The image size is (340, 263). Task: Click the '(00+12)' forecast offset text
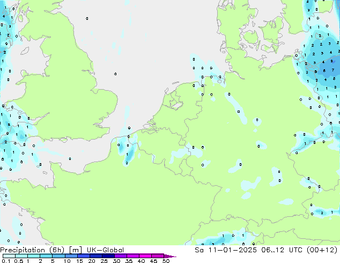(322, 250)
